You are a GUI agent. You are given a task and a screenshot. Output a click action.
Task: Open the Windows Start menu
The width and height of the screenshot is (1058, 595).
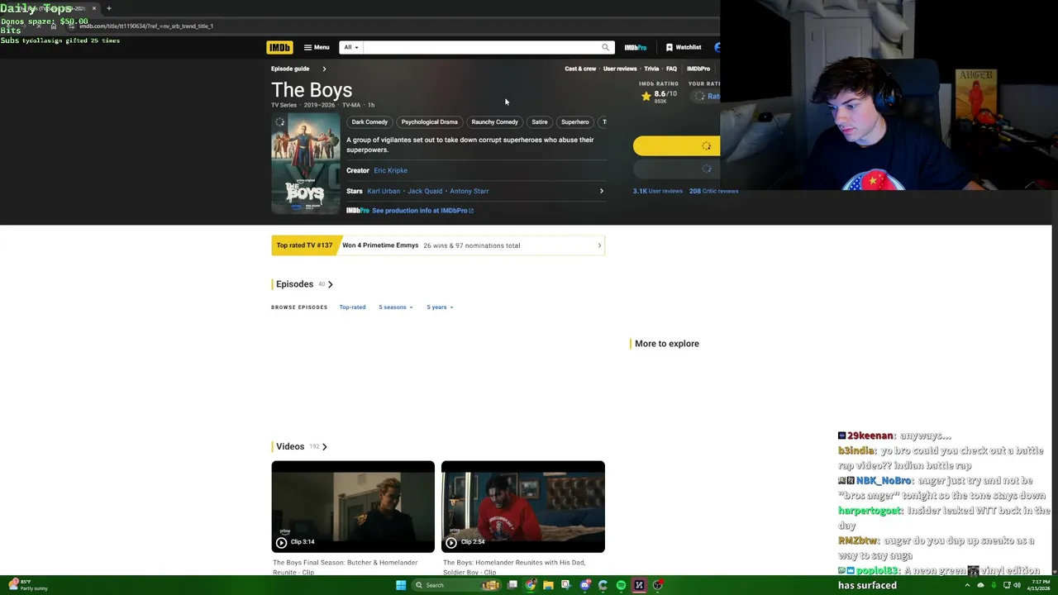pyautogui.click(x=401, y=585)
